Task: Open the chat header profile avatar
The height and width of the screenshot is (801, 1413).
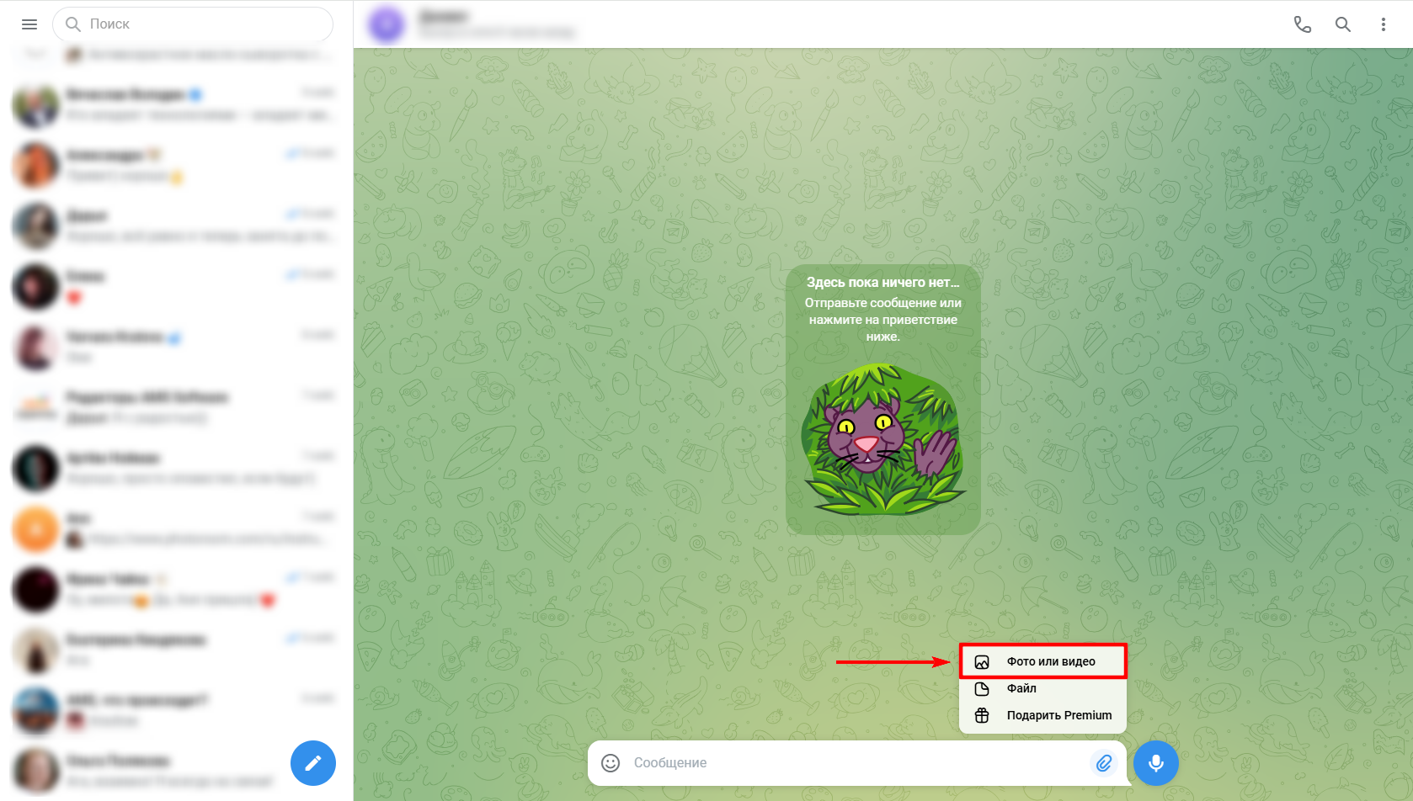Action: 387,24
